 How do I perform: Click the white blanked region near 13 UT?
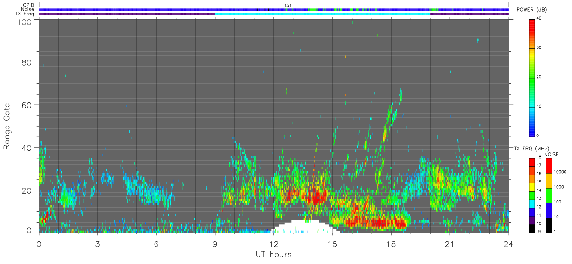tap(305, 227)
